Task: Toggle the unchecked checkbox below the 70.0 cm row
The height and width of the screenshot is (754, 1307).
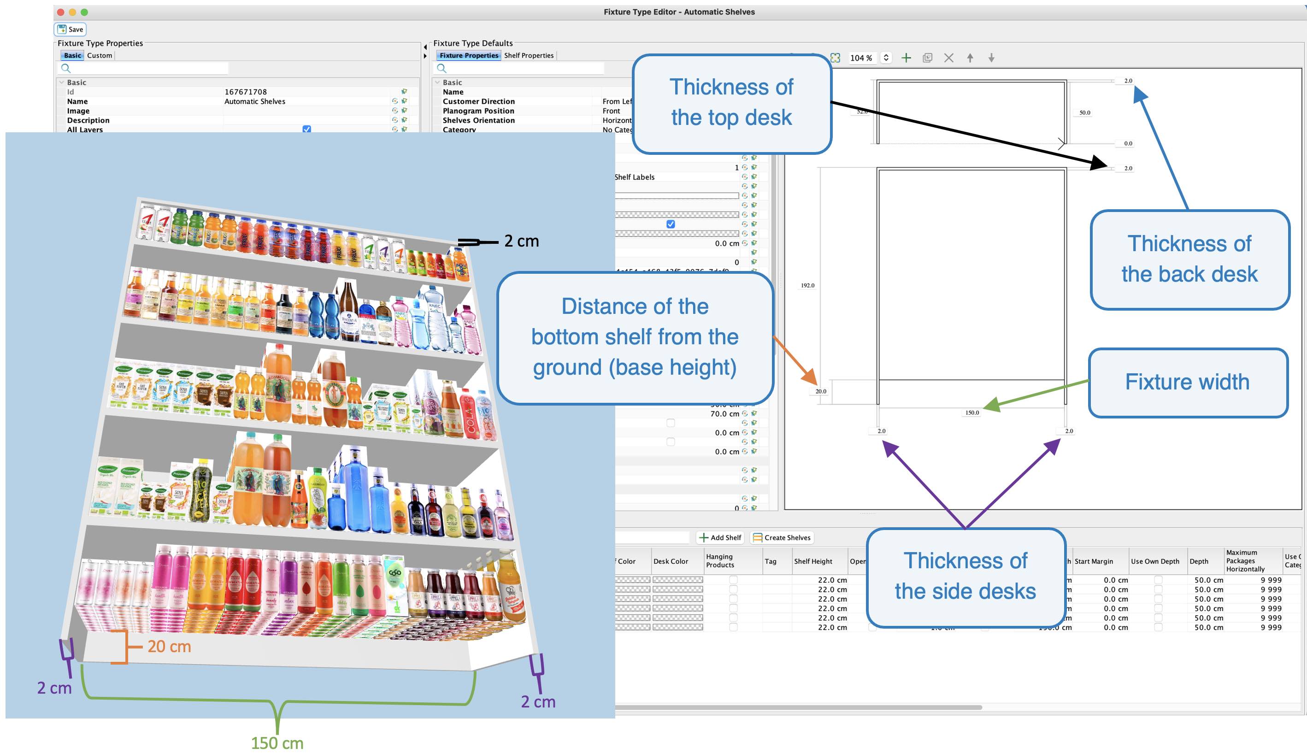Action: coord(671,423)
